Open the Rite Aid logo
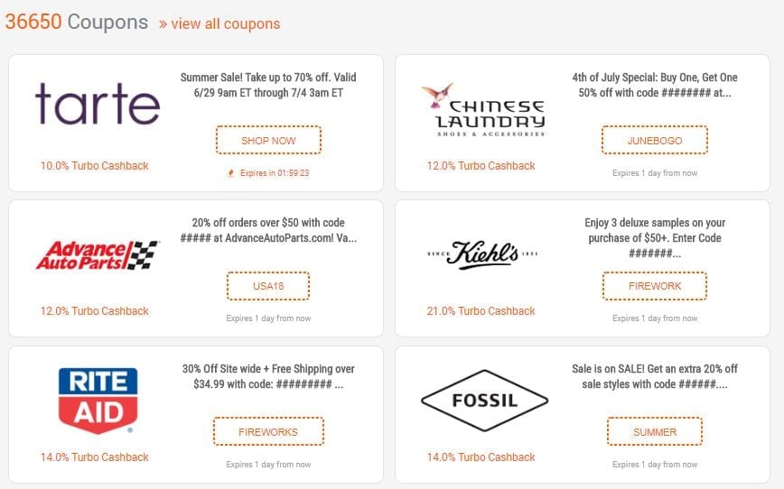Viewport: 784px width, 489px height. click(98, 401)
